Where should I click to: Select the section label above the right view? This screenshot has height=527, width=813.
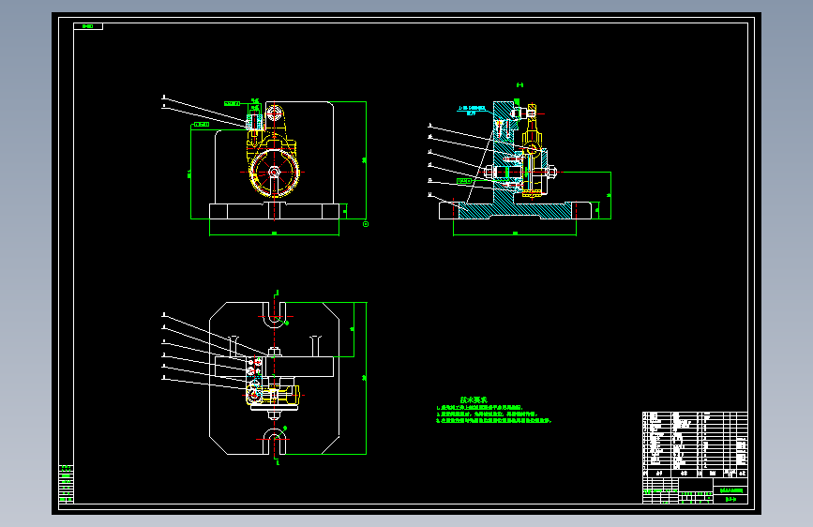coord(519,85)
